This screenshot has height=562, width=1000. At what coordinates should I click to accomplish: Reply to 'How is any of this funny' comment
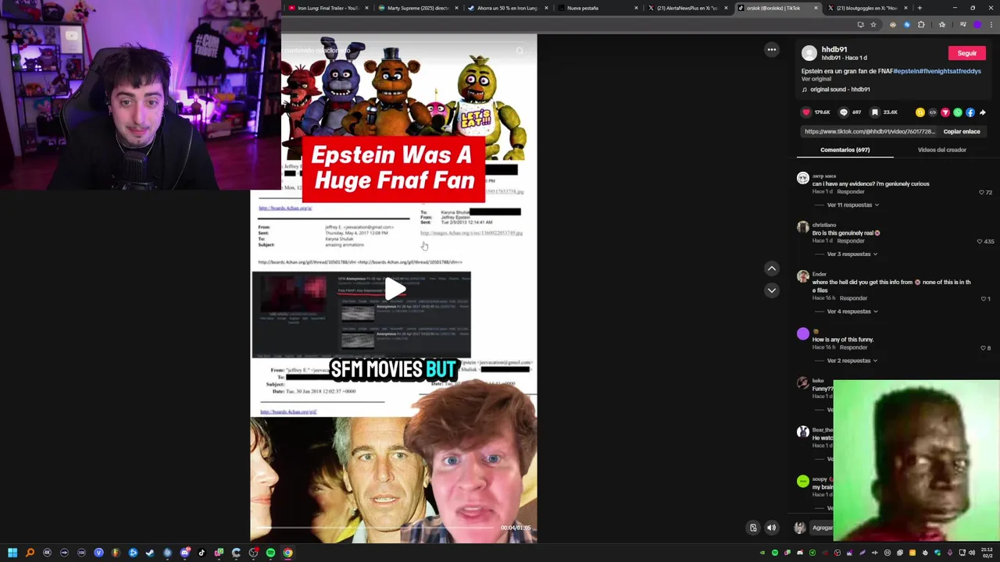click(855, 347)
